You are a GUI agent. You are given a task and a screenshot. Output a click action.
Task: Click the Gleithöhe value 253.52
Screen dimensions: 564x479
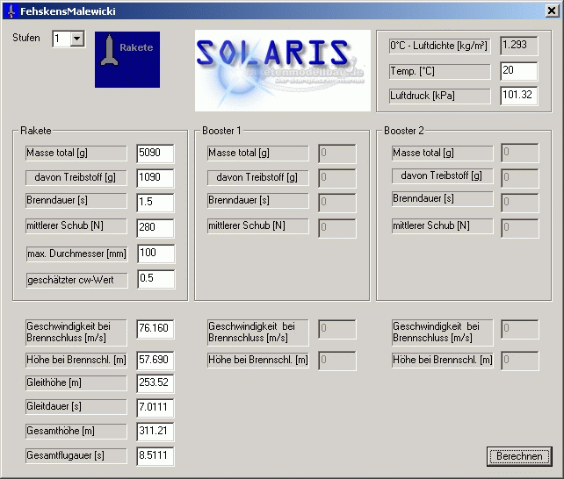155,383
